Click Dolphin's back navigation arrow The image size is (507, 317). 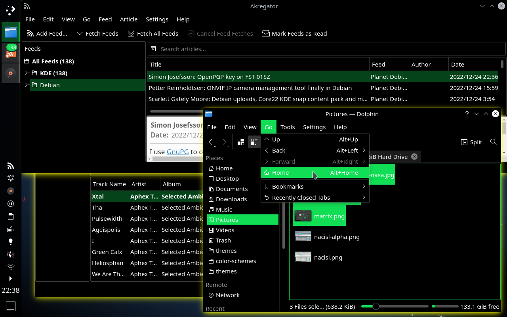coord(211,142)
